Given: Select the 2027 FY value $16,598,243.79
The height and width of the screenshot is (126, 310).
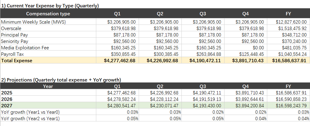Looking at the screenshot, I should point(288,105).
